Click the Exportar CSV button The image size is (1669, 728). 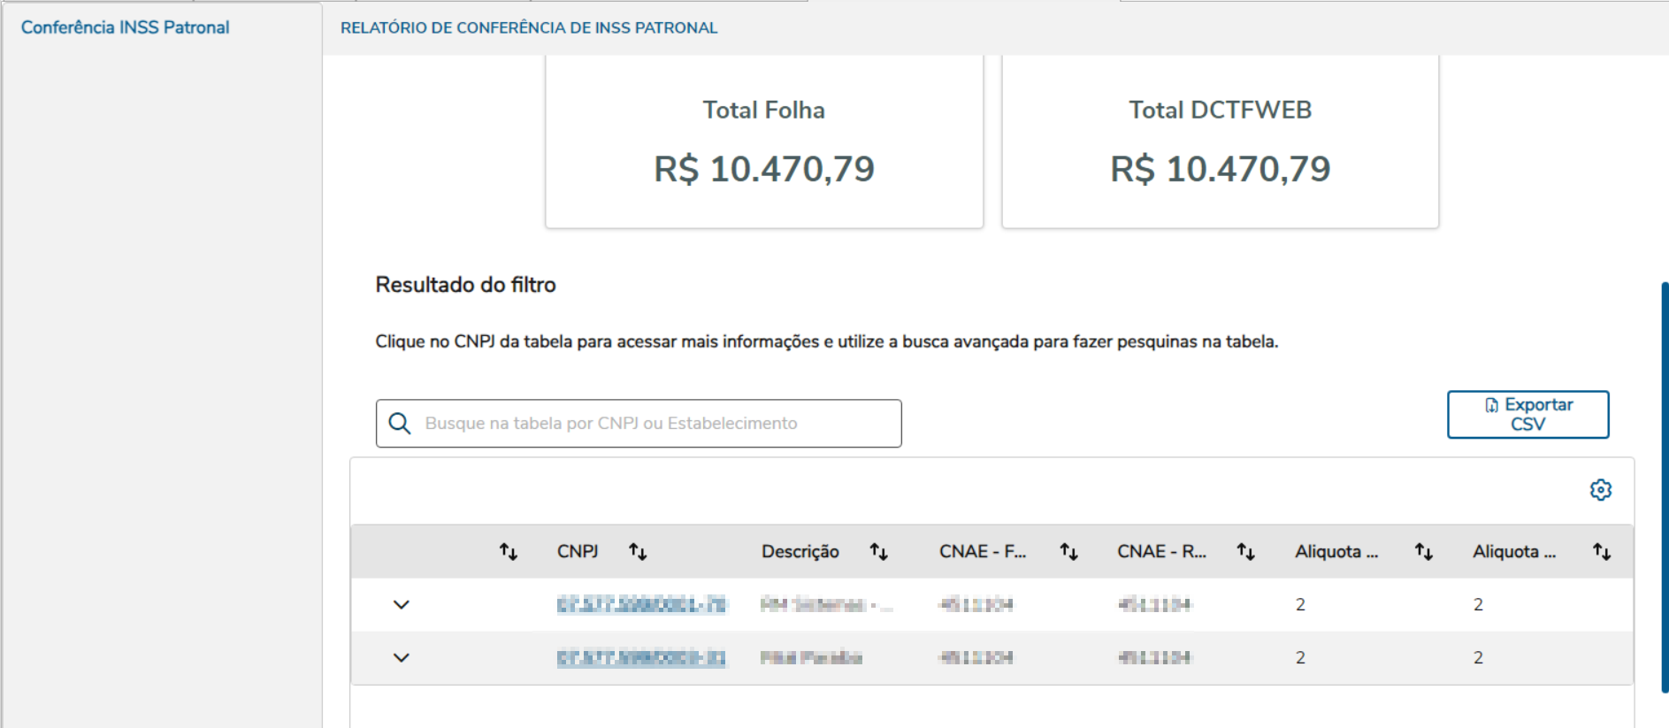point(1527,414)
